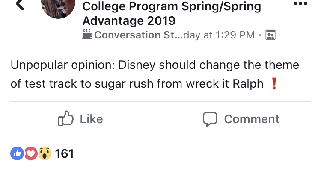The height and width of the screenshot is (171, 321).
Task: Tap the "Comment" text label
Action: [x=252, y=119]
